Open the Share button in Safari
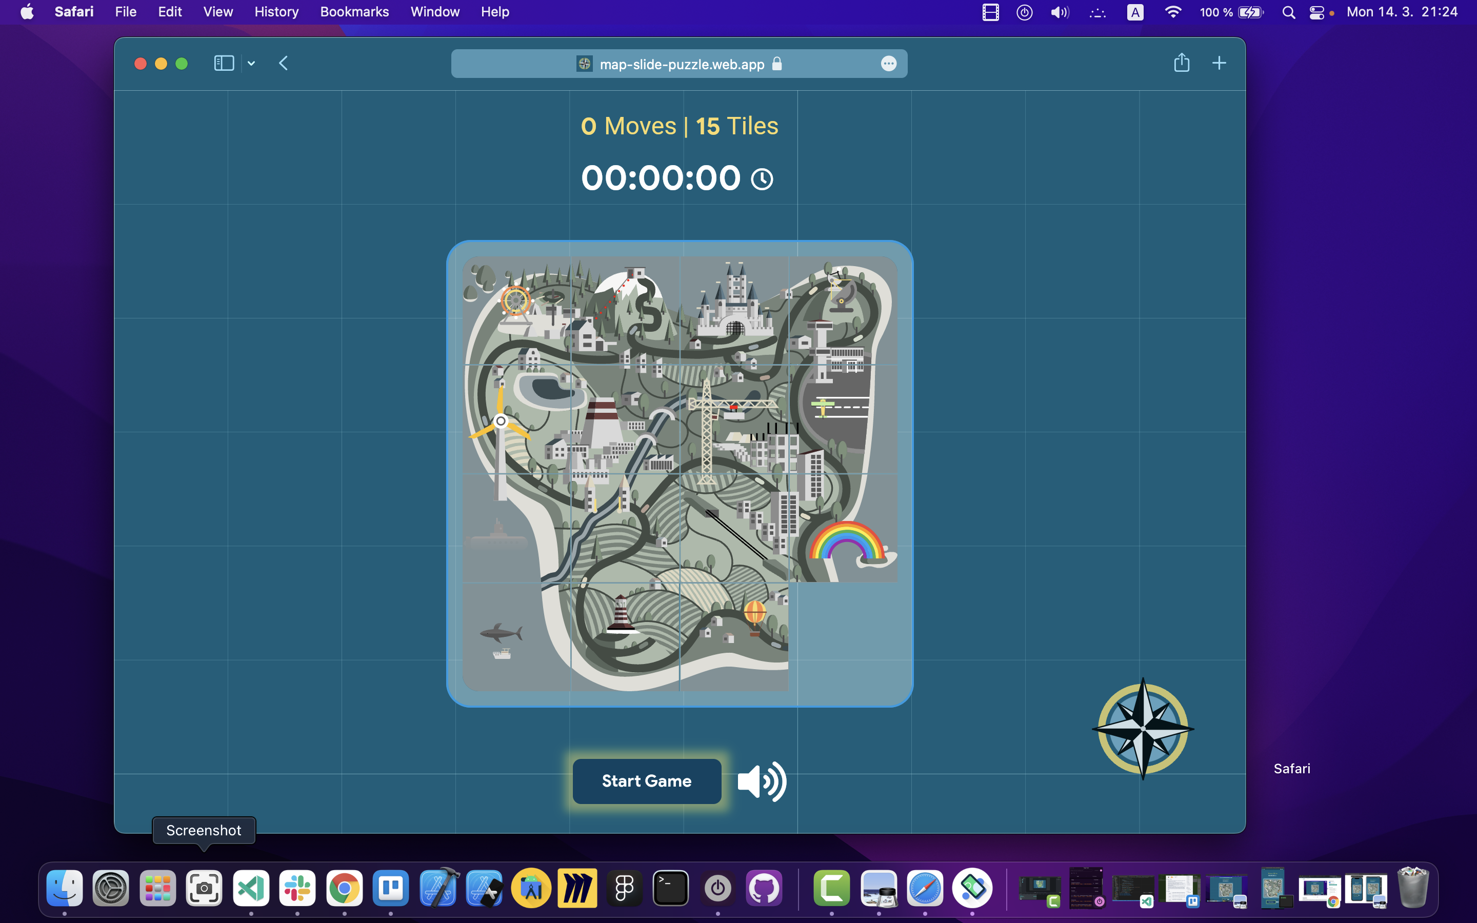 coord(1181,63)
